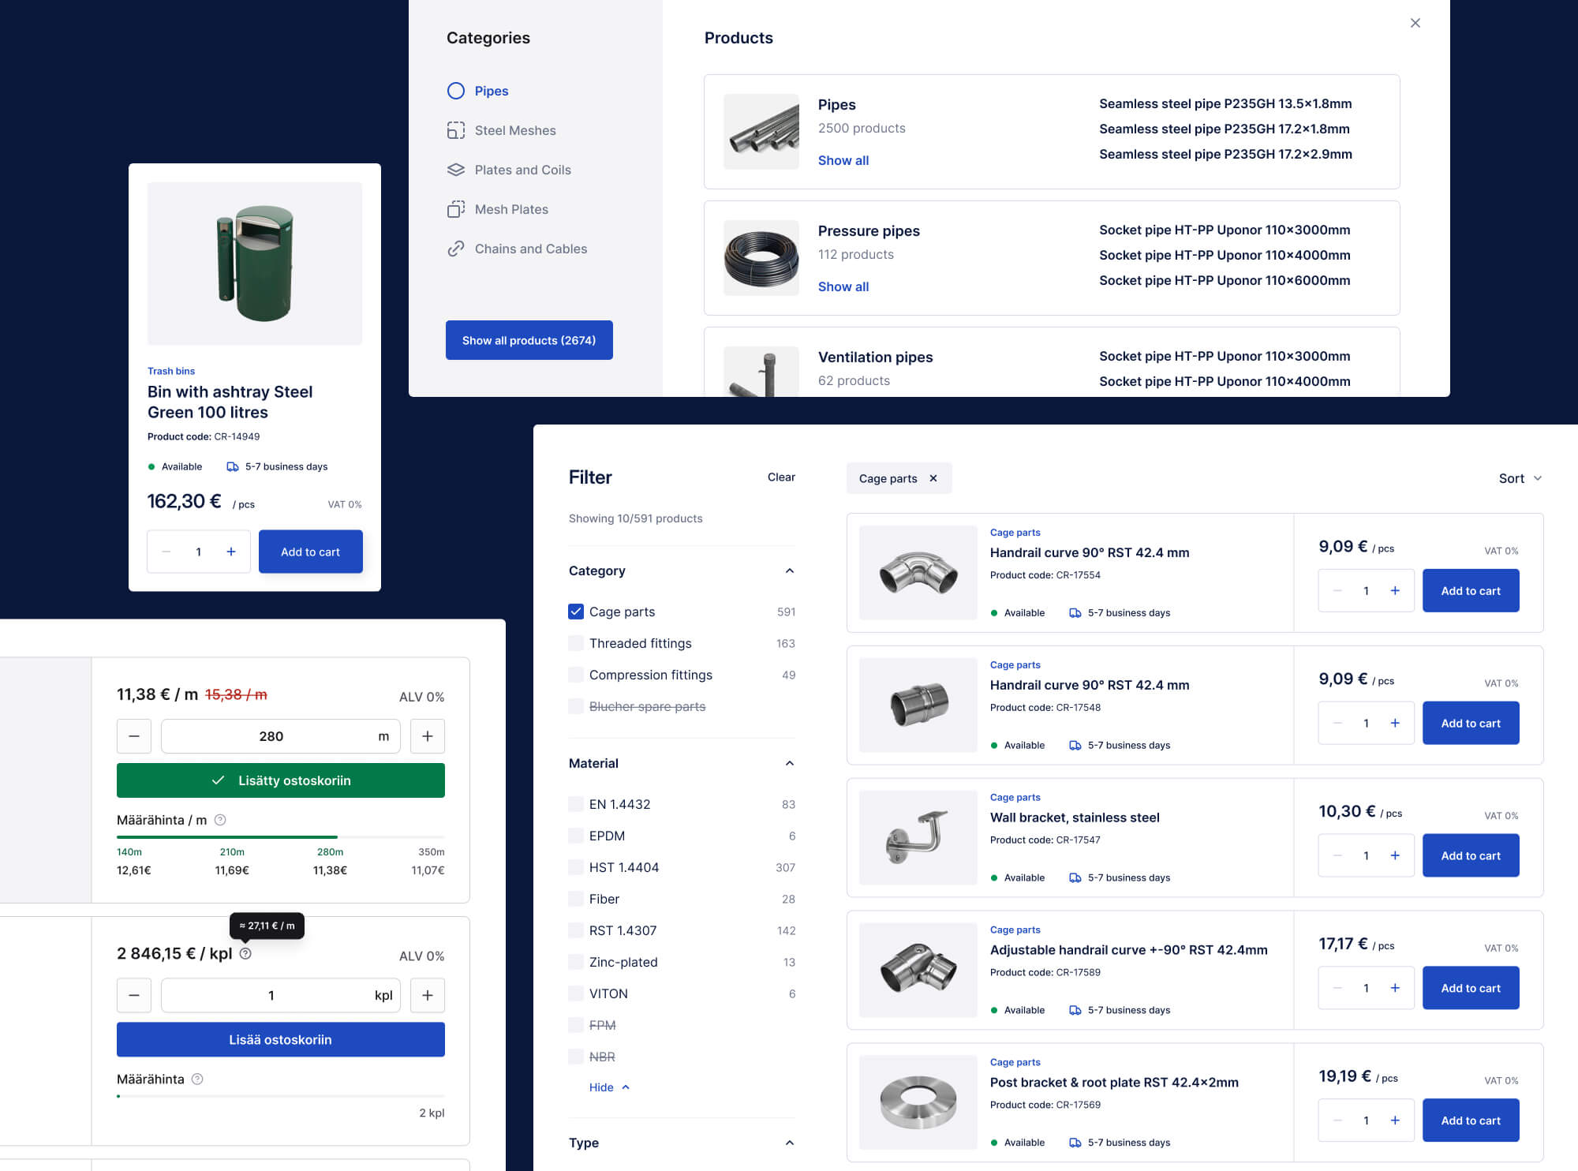Select the Mesh Plates category
This screenshot has width=1578, height=1171.
point(511,209)
